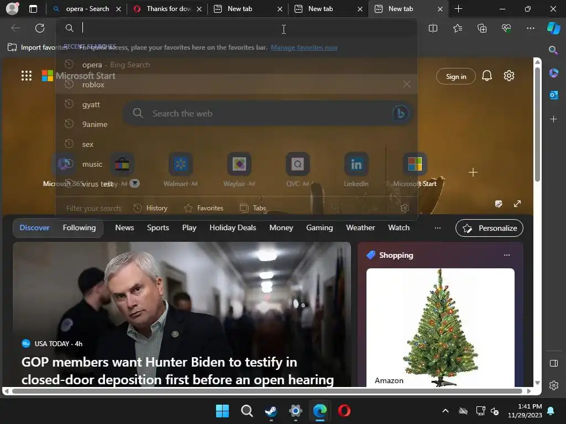The width and height of the screenshot is (566, 424).
Task: Open the Opera icon in taskbar
Action: 344,411
